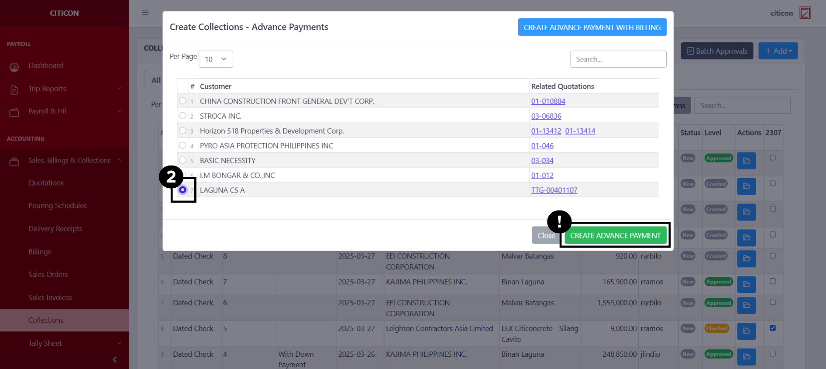This screenshot has height=369, width=826.
Task: Collapse the sidebar with the arrow icon
Action: tap(114, 359)
